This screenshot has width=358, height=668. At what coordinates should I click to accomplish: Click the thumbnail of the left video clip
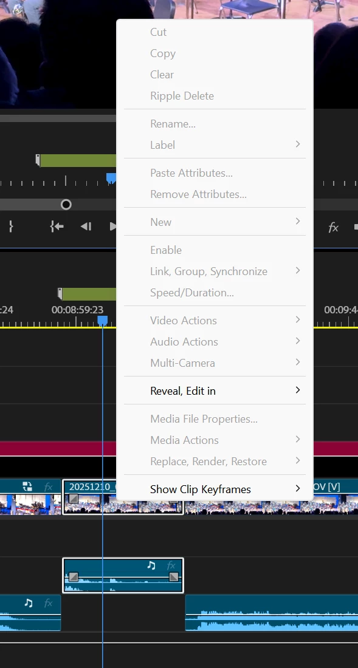30,504
